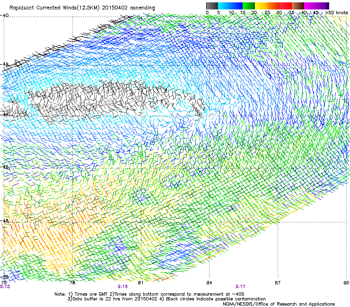Click the NOAA/NESDIS credit text
Image resolution: width=350 pixels, height=307 pixels.
(279, 304)
